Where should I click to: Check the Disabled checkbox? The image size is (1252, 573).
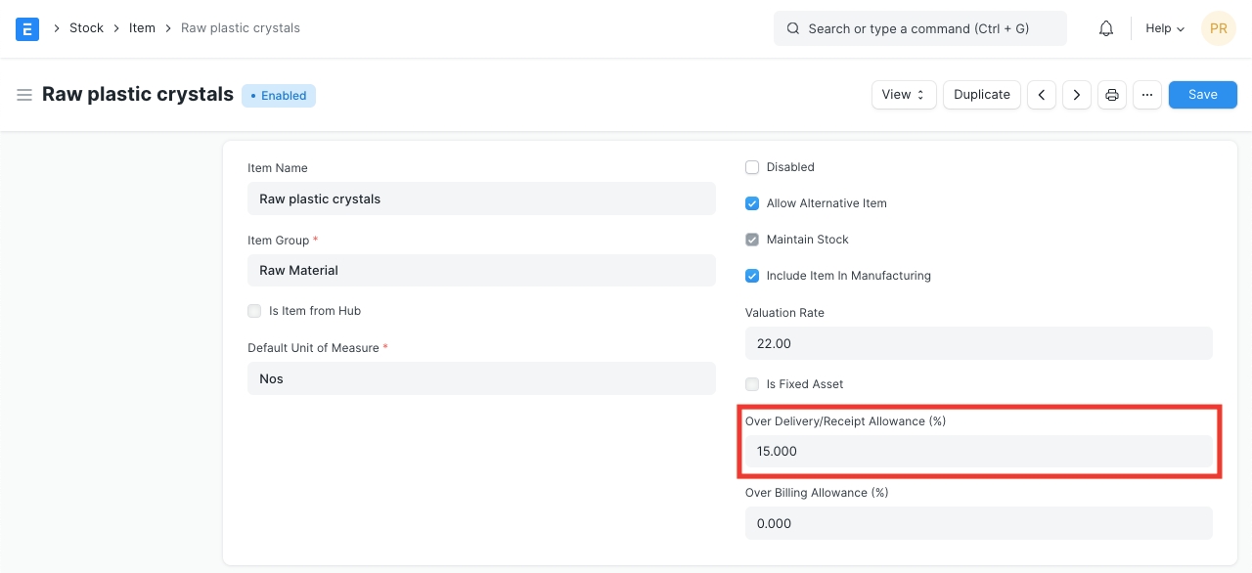(x=752, y=167)
